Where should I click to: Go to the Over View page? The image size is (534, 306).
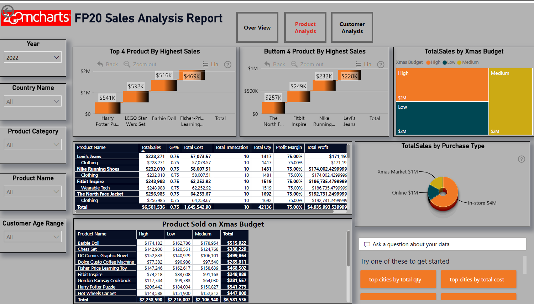pyautogui.click(x=257, y=28)
